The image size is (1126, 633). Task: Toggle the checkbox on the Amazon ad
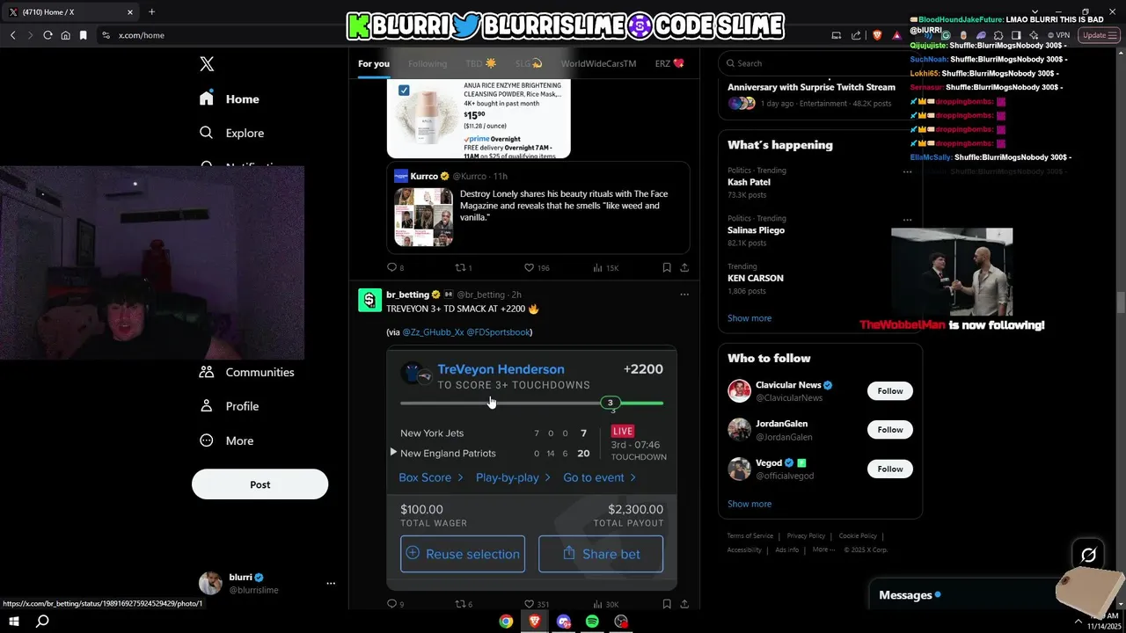[x=404, y=90]
